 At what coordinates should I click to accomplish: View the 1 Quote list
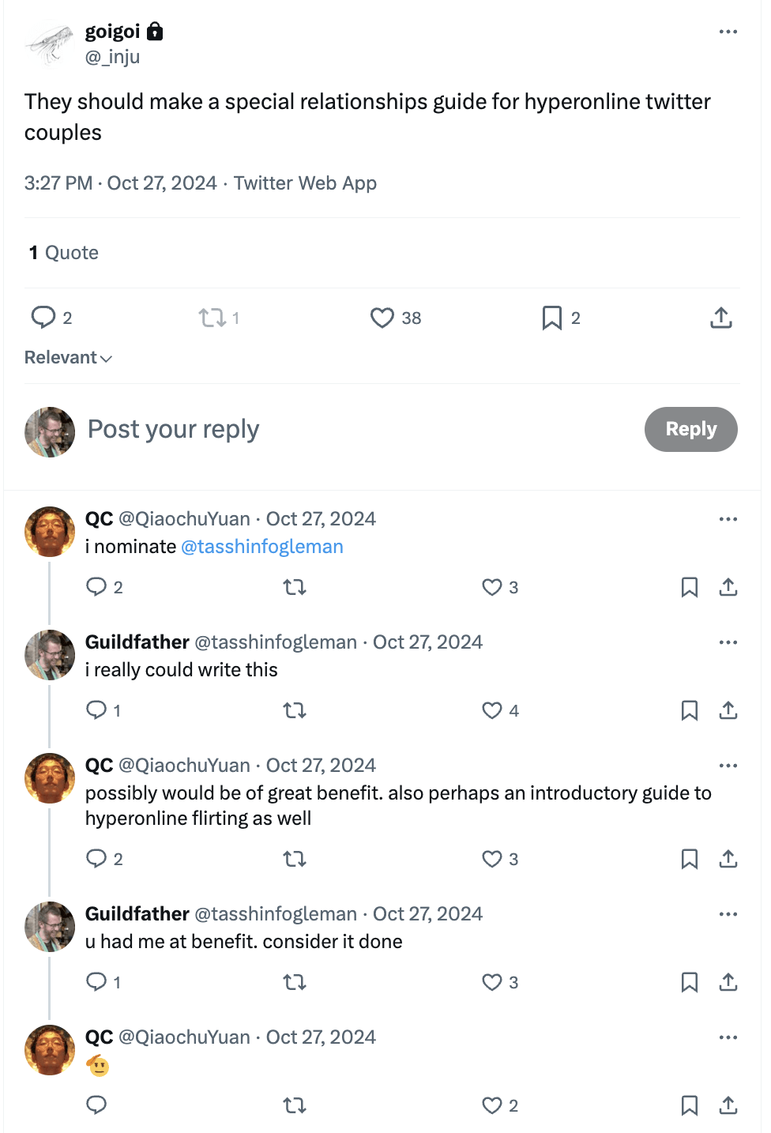click(x=64, y=253)
